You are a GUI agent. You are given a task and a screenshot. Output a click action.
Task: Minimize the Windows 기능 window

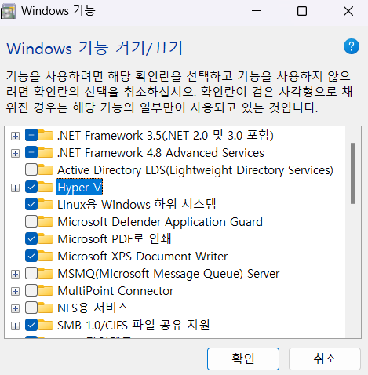tap(257, 11)
